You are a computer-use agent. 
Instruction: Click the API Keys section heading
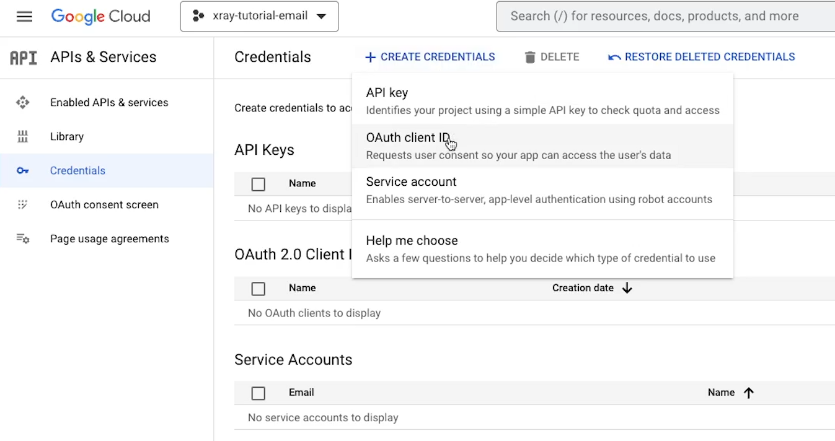[x=264, y=150]
